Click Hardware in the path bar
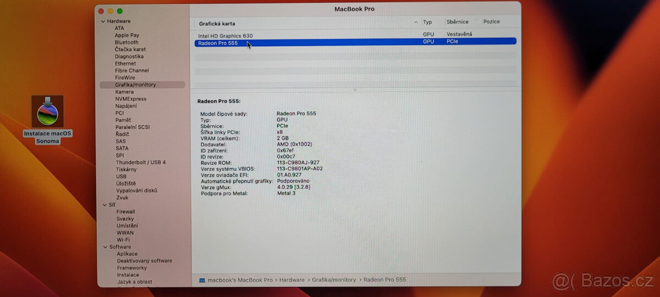 [291, 280]
